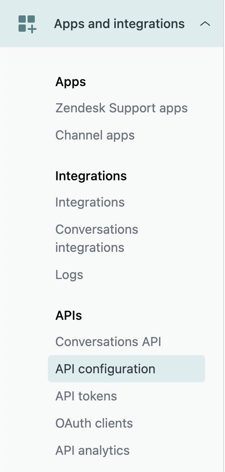The image size is (225, 472).
Task: Select the highlighted API configuration item
Action: [x=127, y=369]
